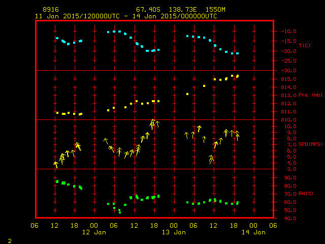Click the 5.0 wind speed tick label
The width and height of the screenshot is (325, 244).
pyautogui.click(x=292, y=157)
